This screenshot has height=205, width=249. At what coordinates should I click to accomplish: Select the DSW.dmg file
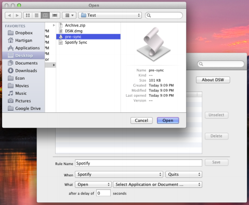click(88, 31)
